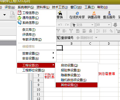Click the undo arrow icon
This screenshot has height=100, width=120.
pyautogui.click(x=60, y=25)
